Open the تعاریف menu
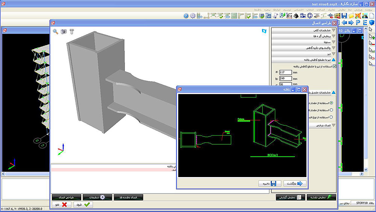 point(331,10)
